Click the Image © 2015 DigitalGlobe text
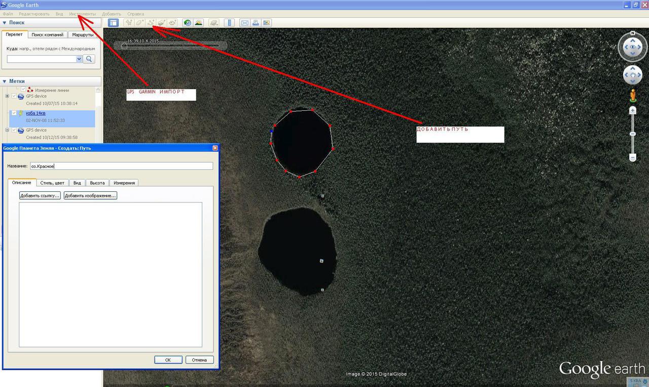 [376, 374]
